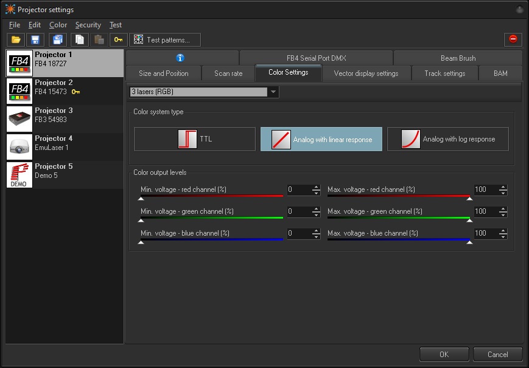Switch to the Scan rate tab

[x=228, y=73]
